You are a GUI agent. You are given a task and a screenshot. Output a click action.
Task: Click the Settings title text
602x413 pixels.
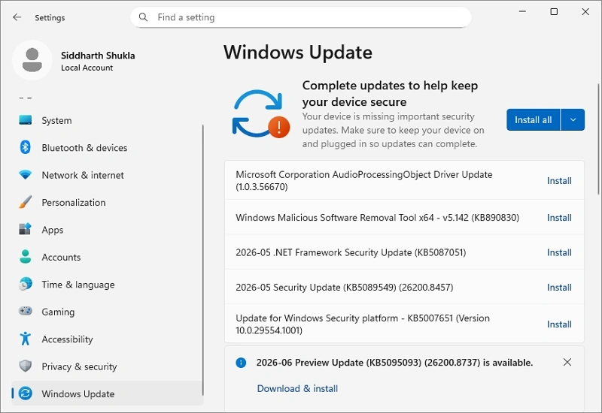[50, 17]
